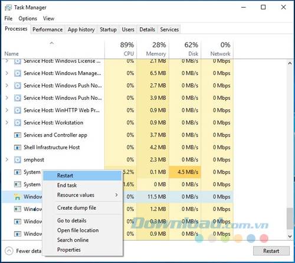Sort by the Name column header
The width and height of the screenshot is (295, 263).
(x=53, y=49)
